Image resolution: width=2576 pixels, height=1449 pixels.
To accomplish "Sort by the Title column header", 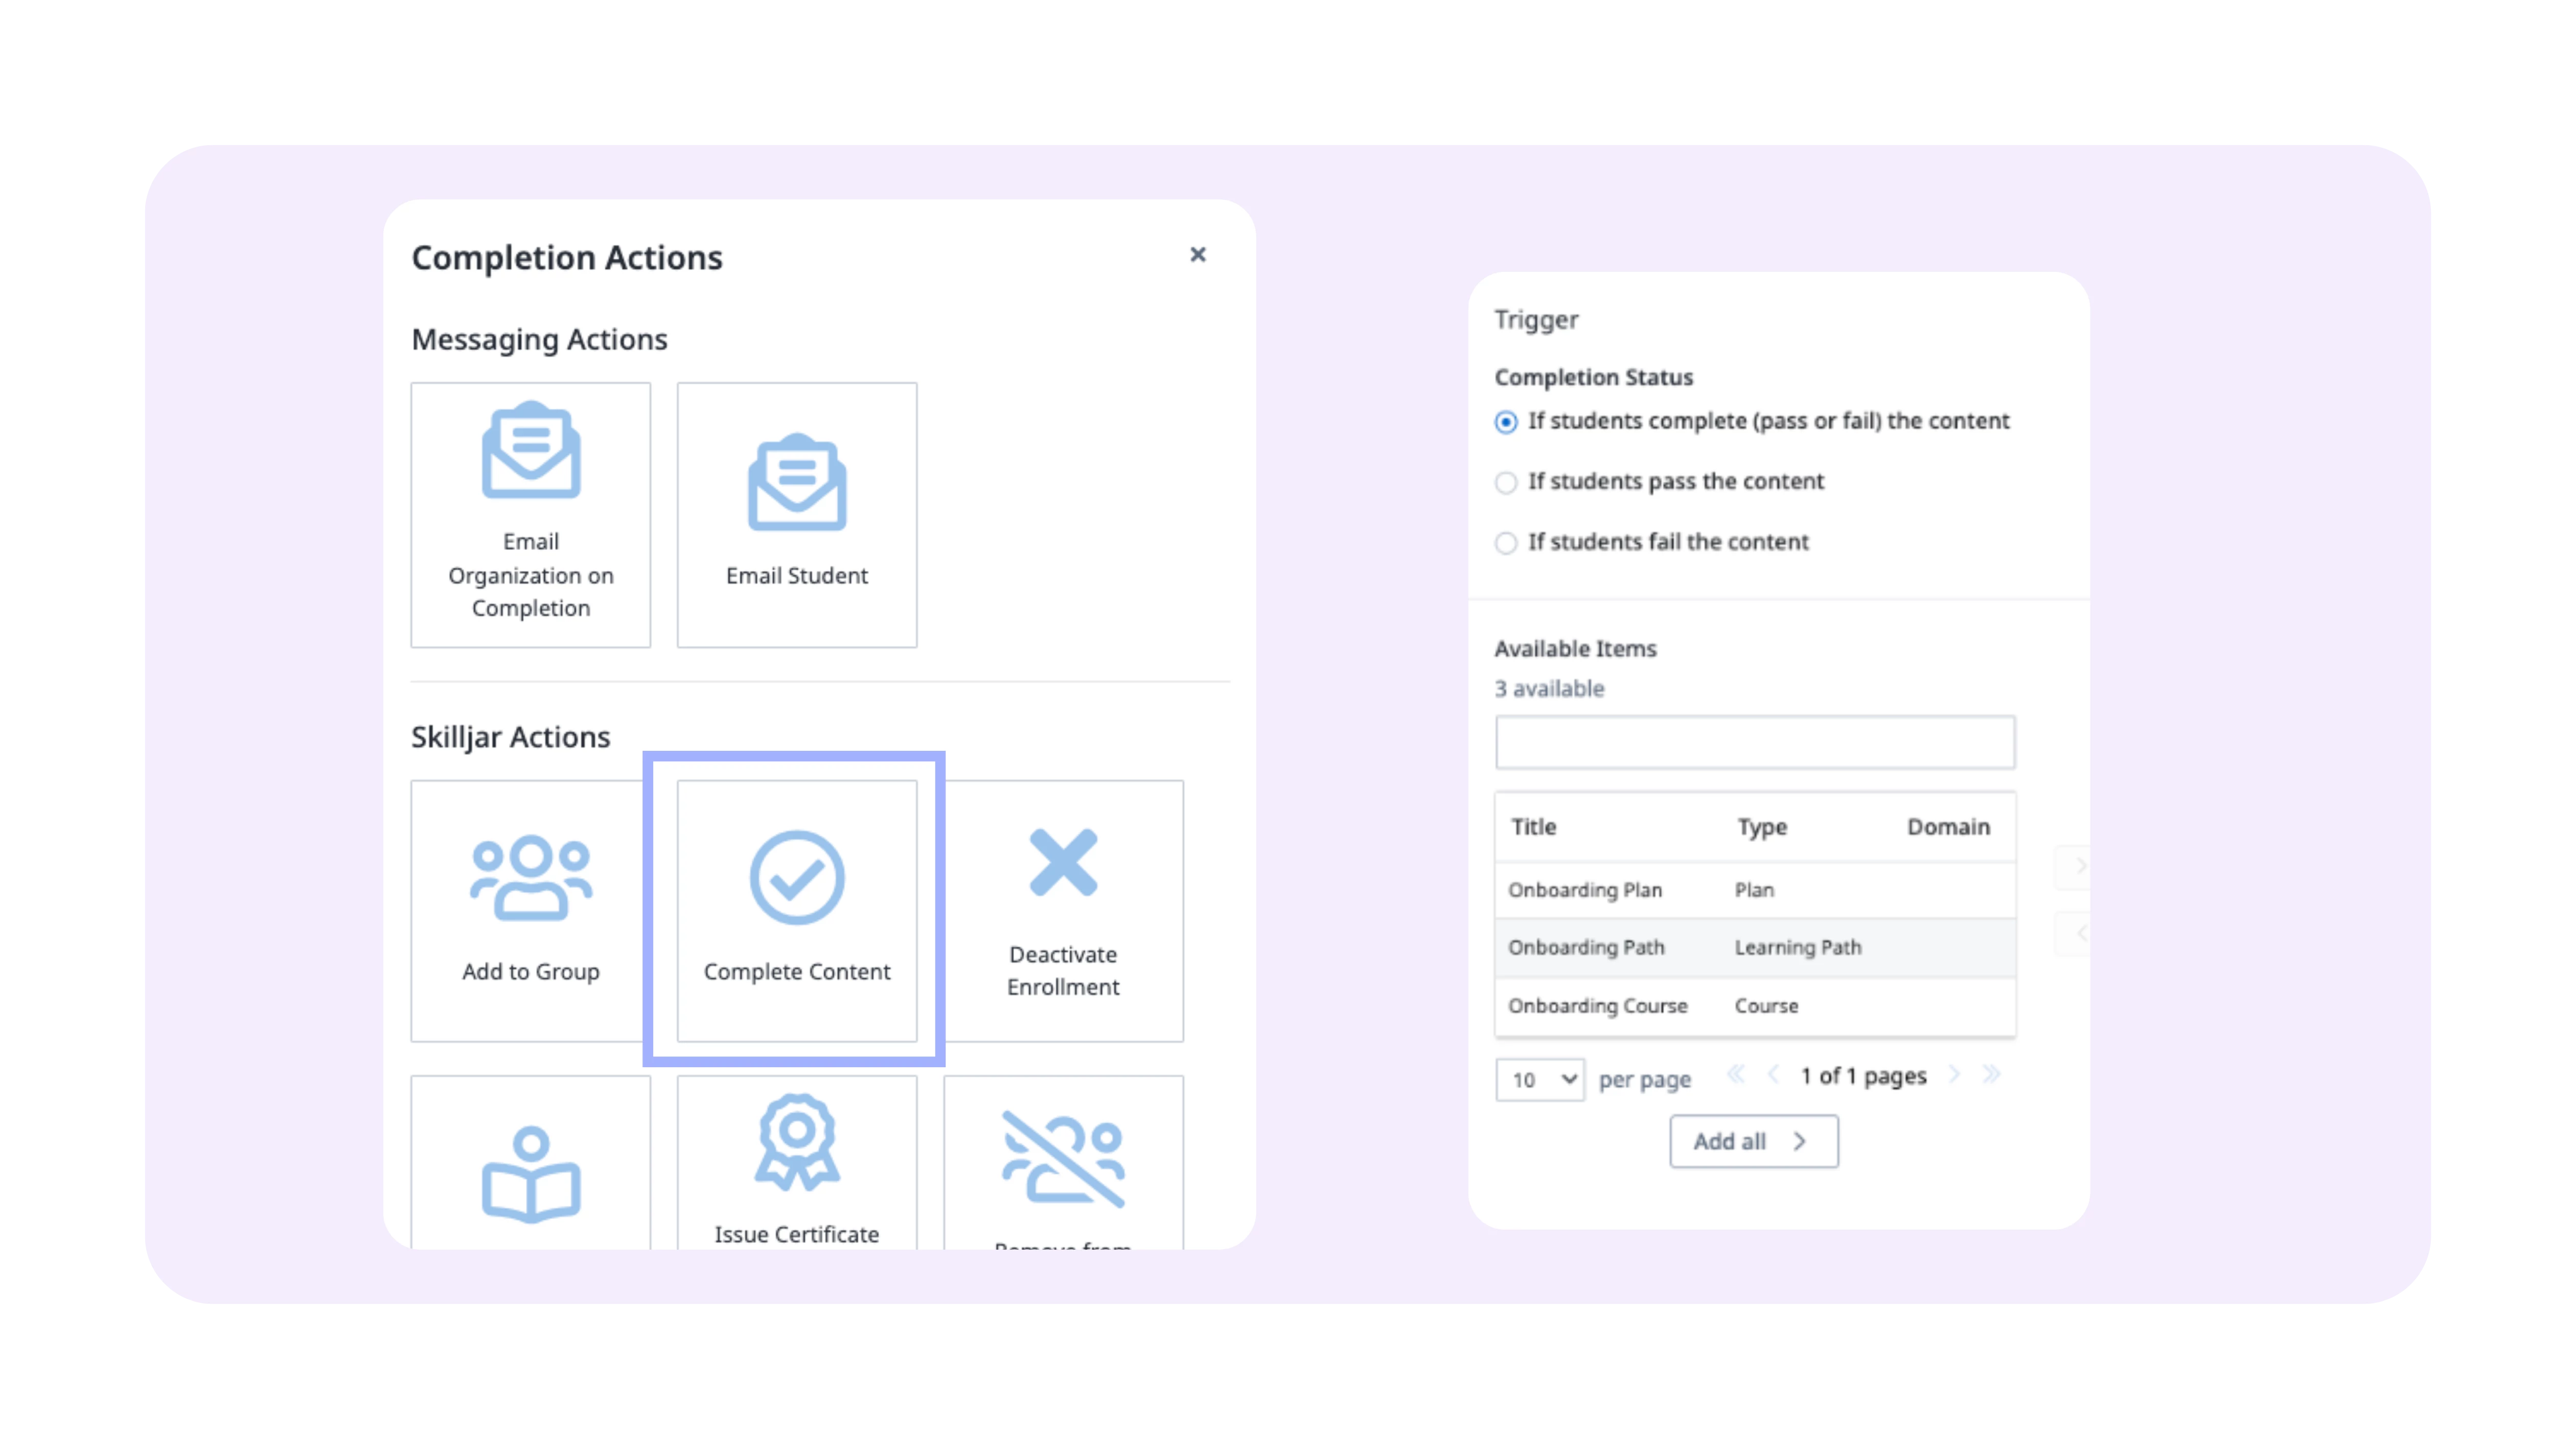I will (x=1534, y=827).
